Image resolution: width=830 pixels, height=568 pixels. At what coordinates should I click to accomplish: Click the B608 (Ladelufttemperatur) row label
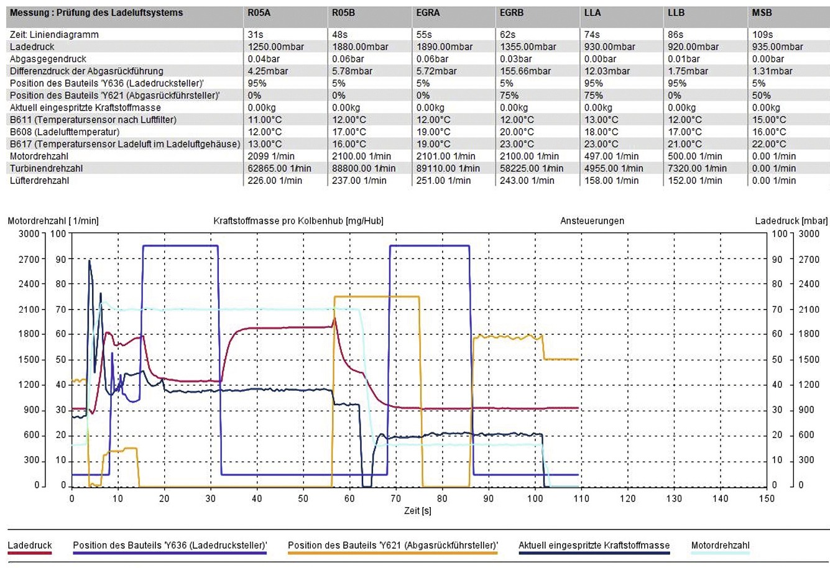pyautogui.click(x=65, y=132)
